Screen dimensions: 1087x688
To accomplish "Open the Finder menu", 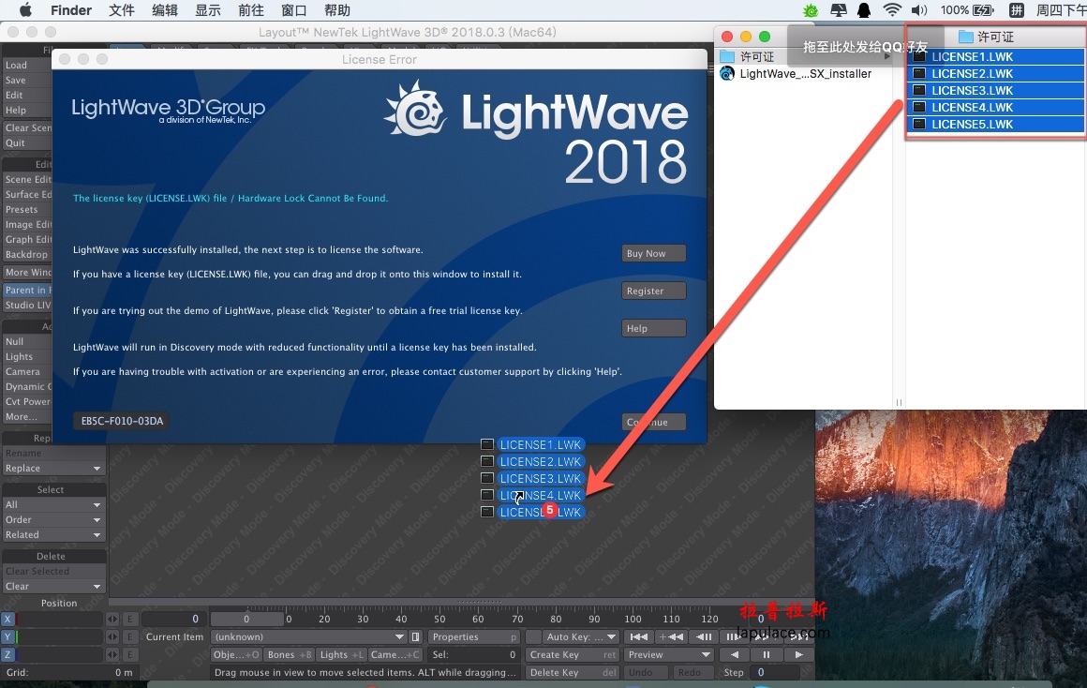I will click(70, 10).
